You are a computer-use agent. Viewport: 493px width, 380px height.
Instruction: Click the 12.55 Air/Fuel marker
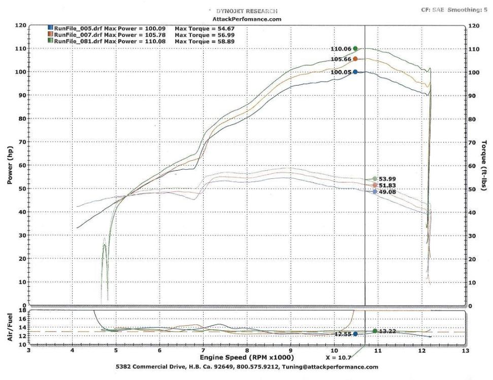click(x=355, y=334)
